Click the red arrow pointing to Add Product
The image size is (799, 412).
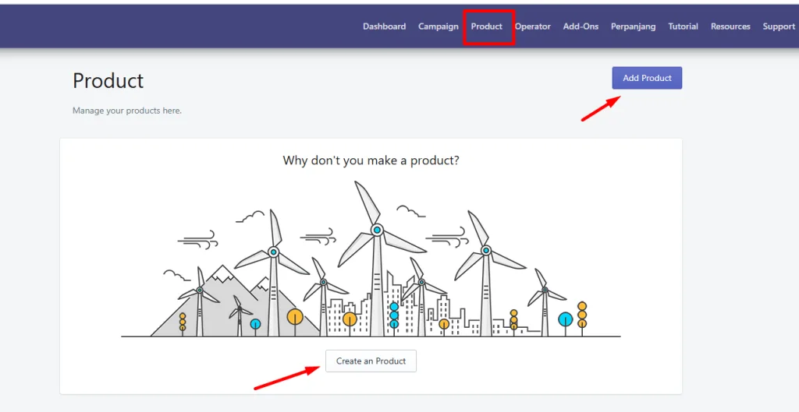point(602,108)
